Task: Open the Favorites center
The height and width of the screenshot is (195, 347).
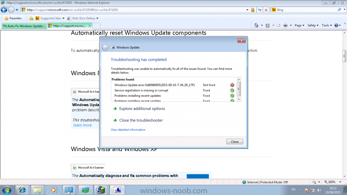Action: [x=13, y=18]
